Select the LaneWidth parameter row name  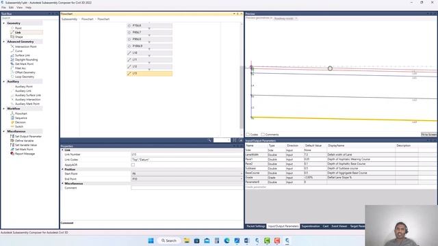click(252, 154)
